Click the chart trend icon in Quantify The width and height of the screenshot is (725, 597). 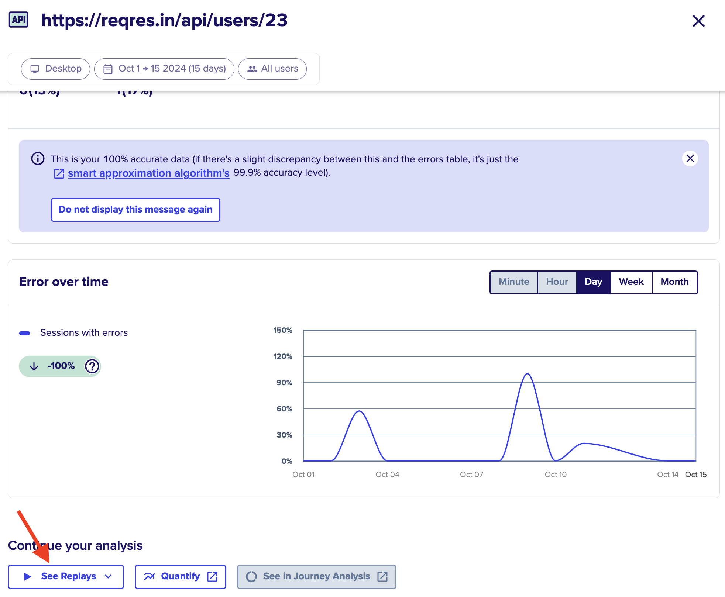click(150, 577)
